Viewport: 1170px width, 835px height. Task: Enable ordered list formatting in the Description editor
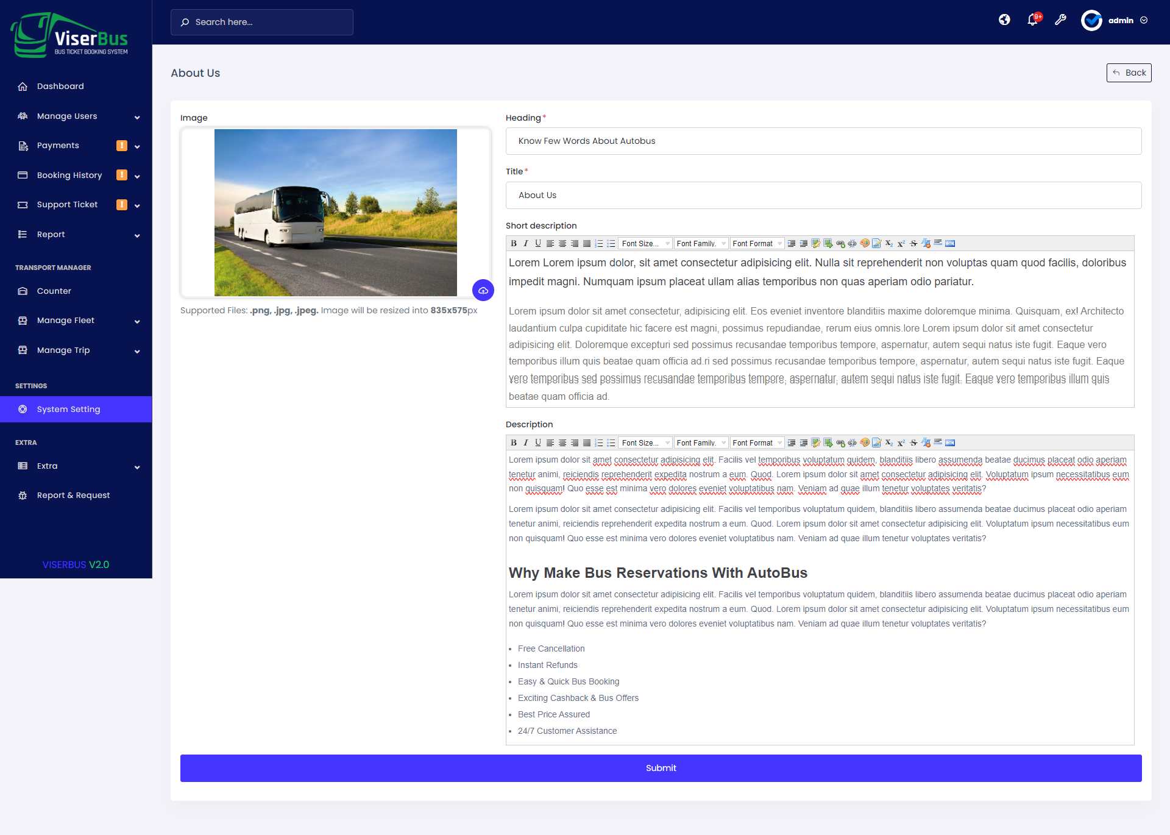tap(599, 442)
